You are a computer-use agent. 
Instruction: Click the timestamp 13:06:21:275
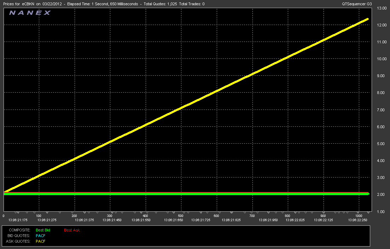47,220
